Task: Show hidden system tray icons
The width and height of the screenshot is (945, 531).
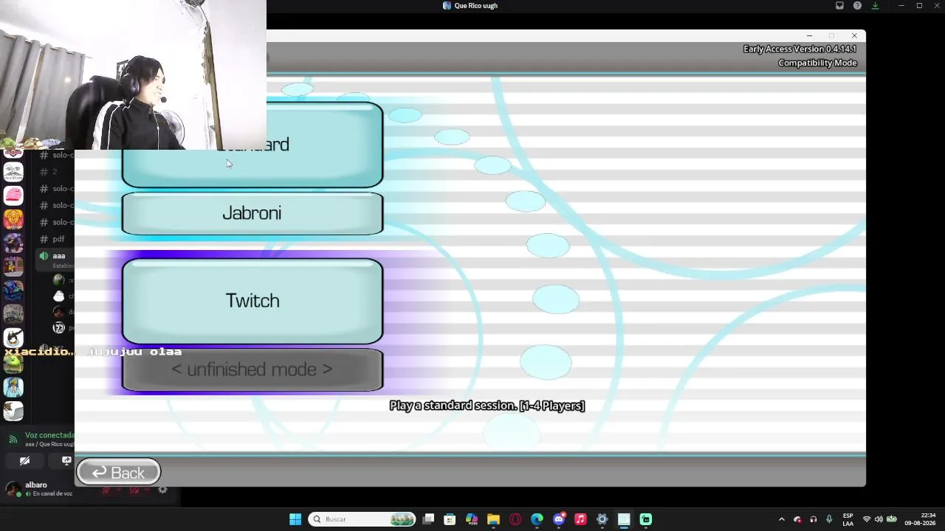Action: [x=781, y=519]
